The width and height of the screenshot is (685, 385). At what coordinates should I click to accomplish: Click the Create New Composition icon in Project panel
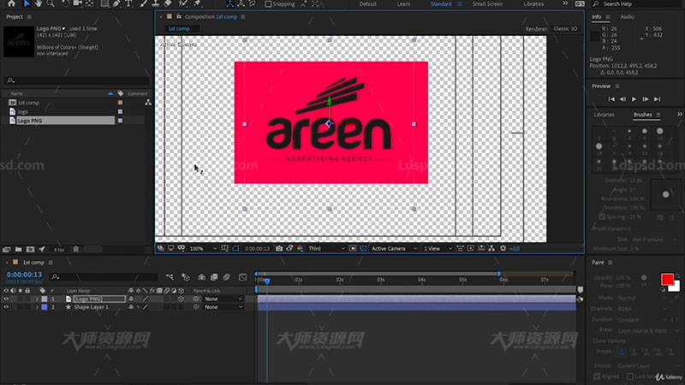(30, 249)
